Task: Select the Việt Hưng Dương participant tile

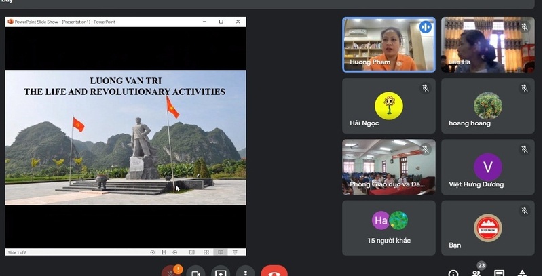Action: [x=488, y=167]
